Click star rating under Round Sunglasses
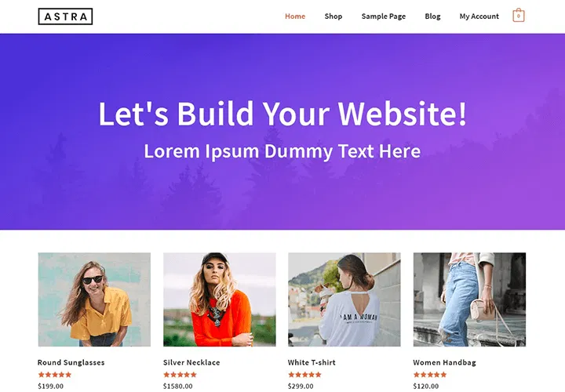The height and width of the screenshot is (392, 565). pyautogui.click(x=55, y=375)
